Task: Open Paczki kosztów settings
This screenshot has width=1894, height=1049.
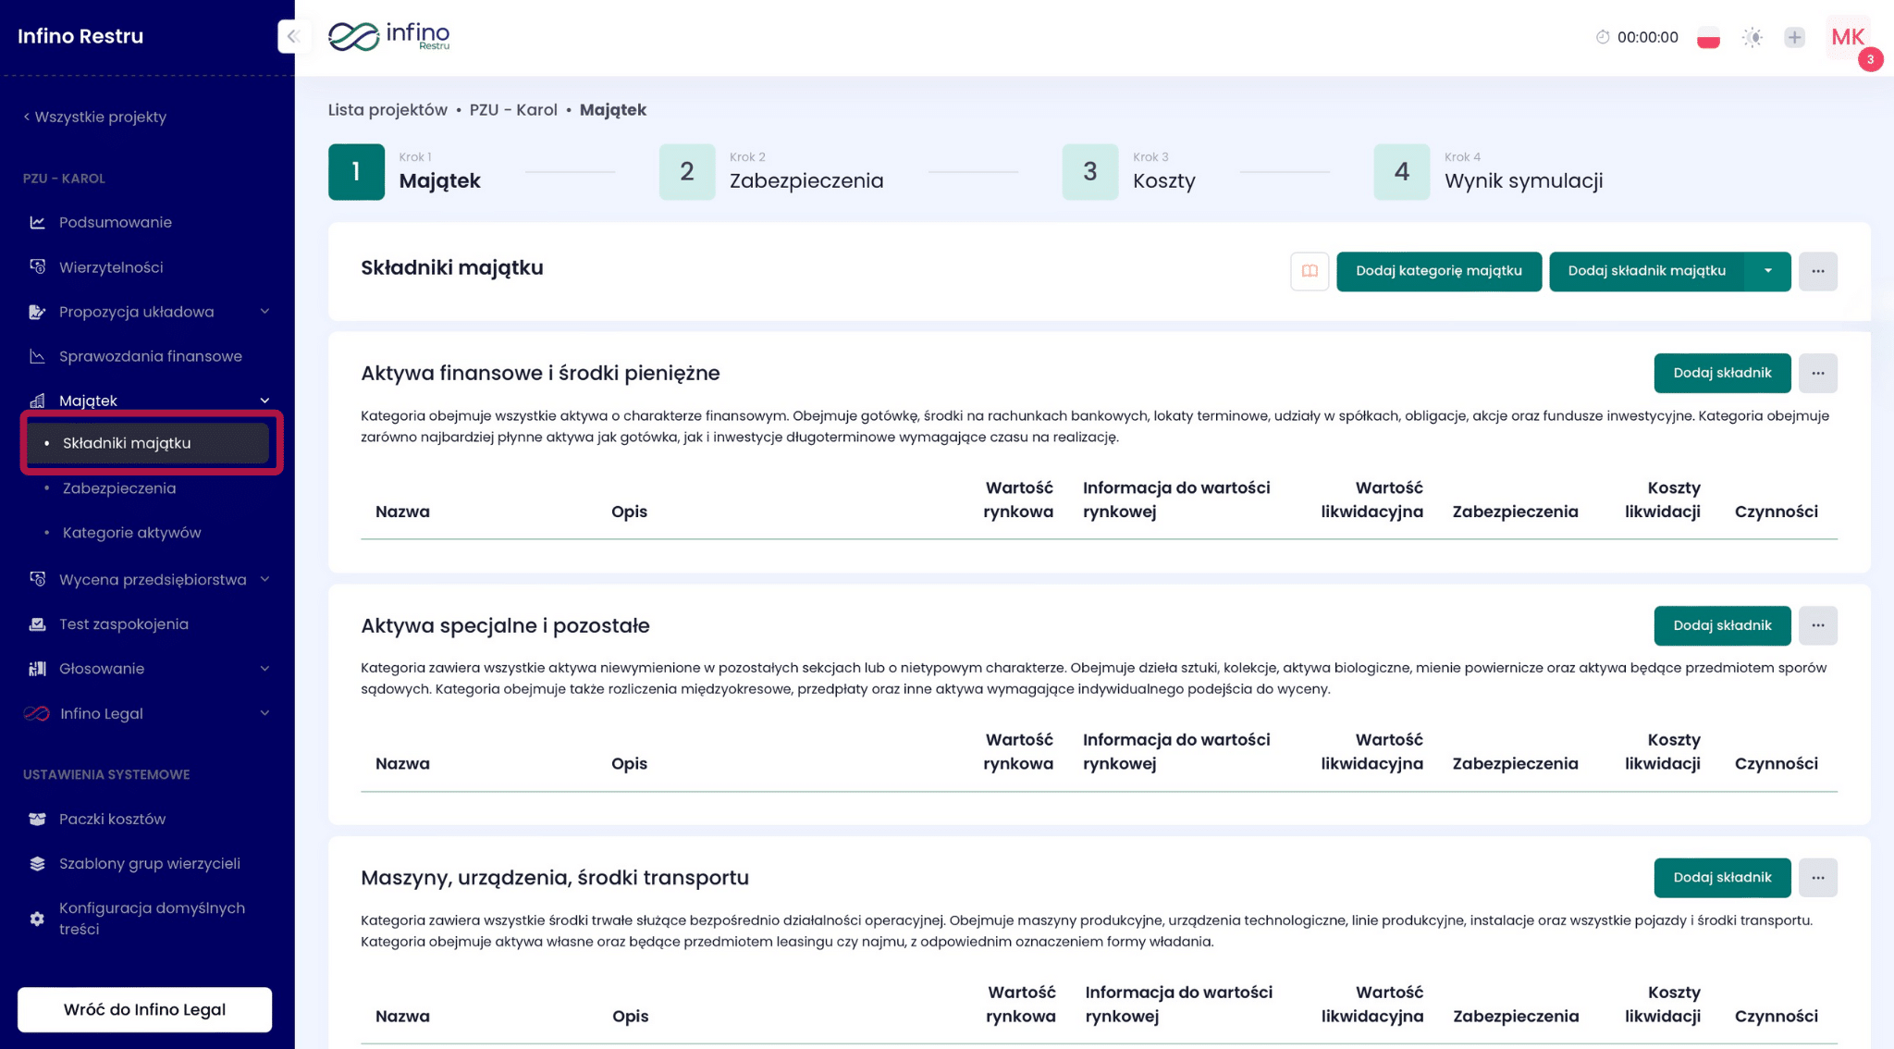Action: pyautogui.click(x=112, y=819)
